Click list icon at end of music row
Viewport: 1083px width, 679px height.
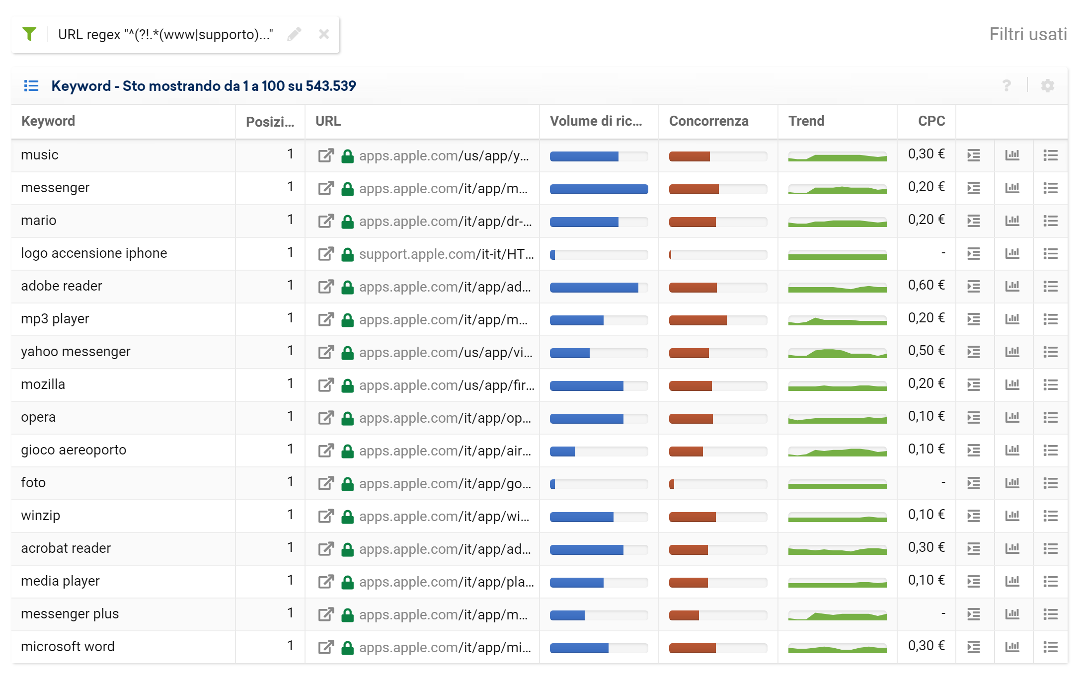(1050, 155)
